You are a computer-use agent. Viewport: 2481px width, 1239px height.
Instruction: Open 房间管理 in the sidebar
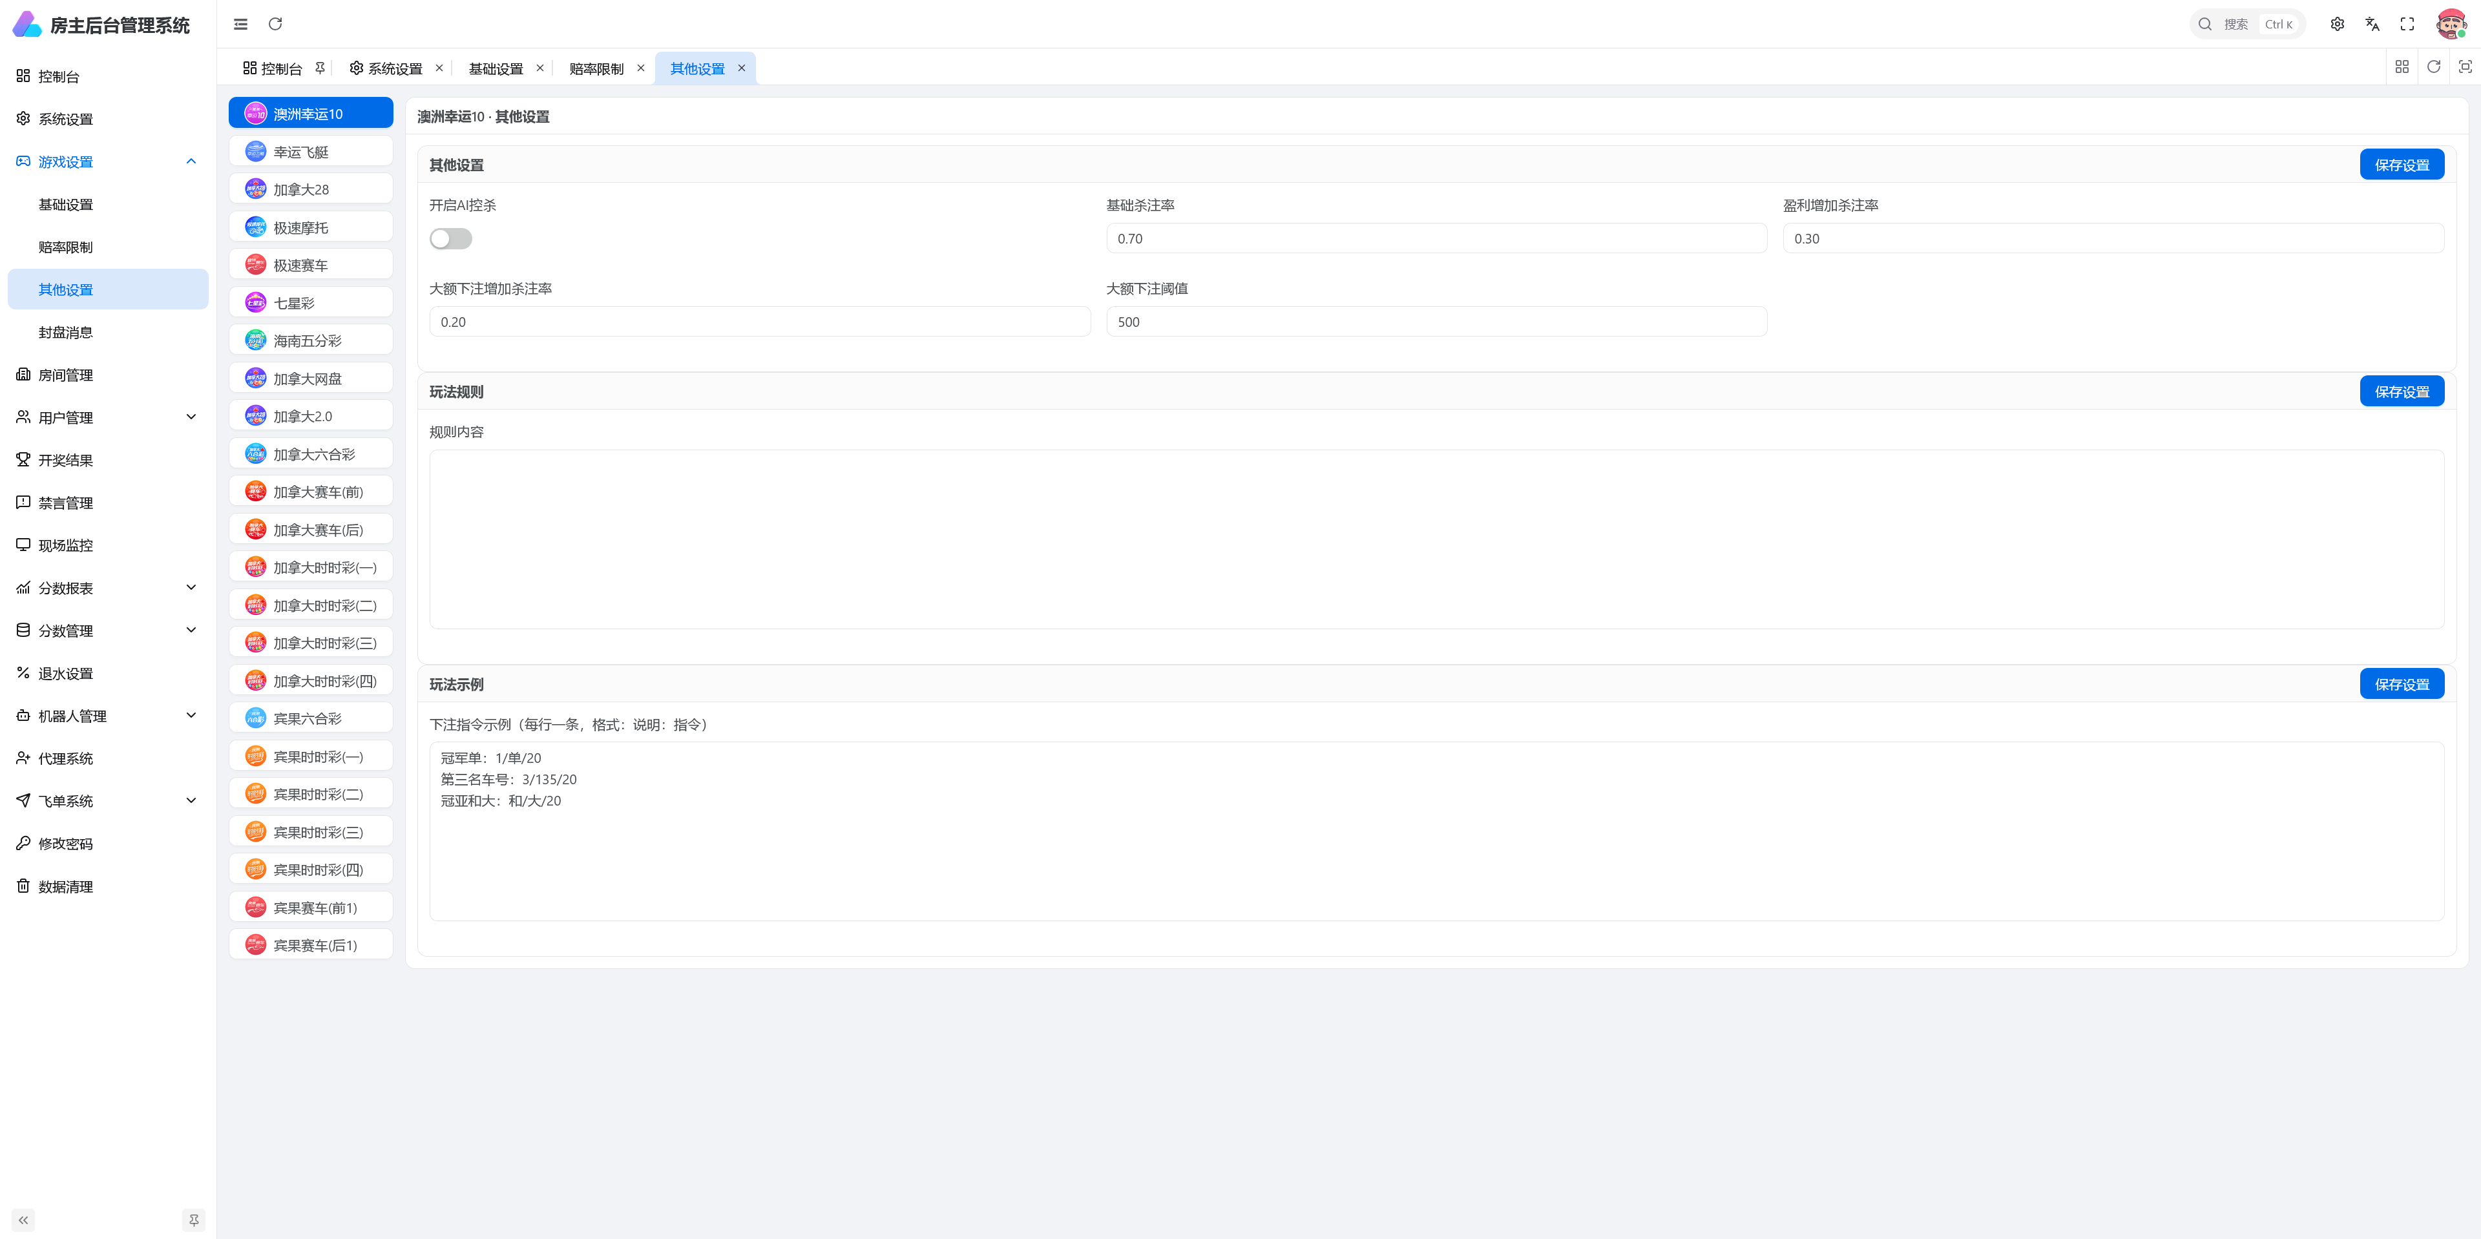[x=108, y=375]
